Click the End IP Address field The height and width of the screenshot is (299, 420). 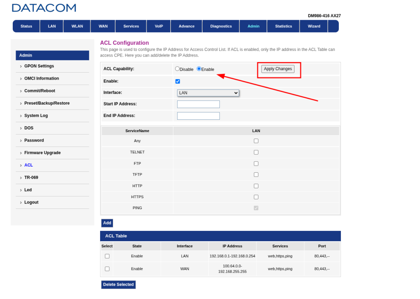pos(199,116)
